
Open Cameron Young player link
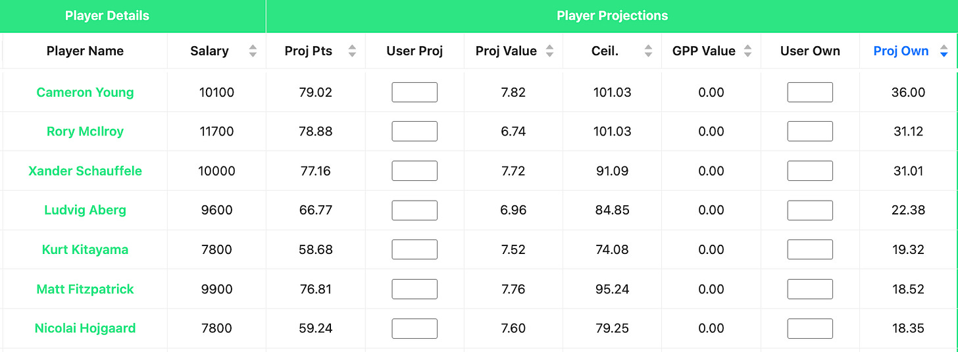pos(85,92)
